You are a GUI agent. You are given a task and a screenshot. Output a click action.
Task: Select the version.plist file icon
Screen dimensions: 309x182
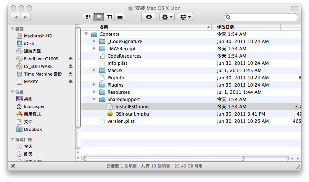click(102, 121)
